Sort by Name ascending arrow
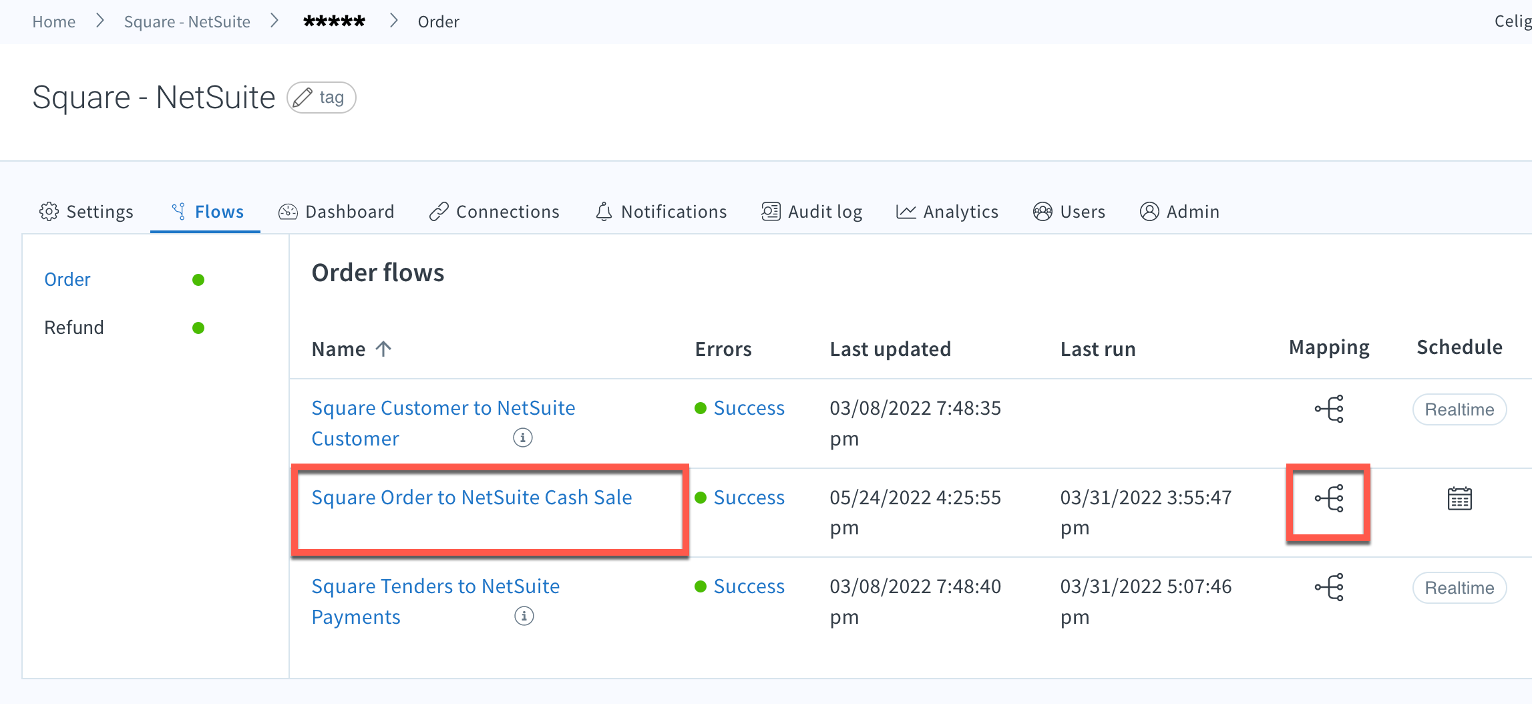Image resolution: width=1532 pixels, height=704 pixels. pos(383,349)
